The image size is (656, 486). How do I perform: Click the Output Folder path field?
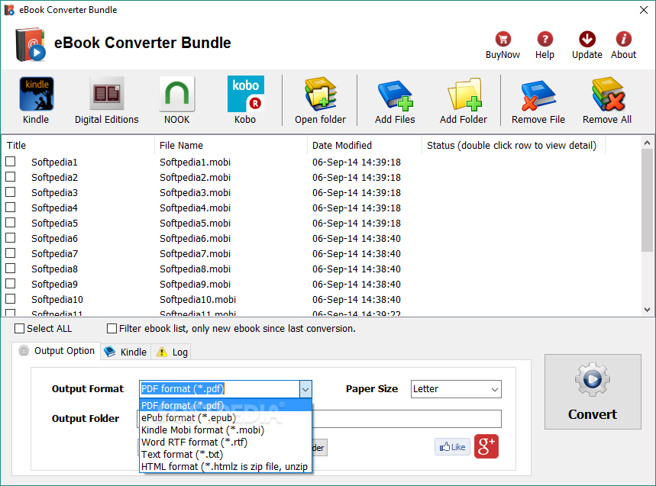tap(406, 419)
